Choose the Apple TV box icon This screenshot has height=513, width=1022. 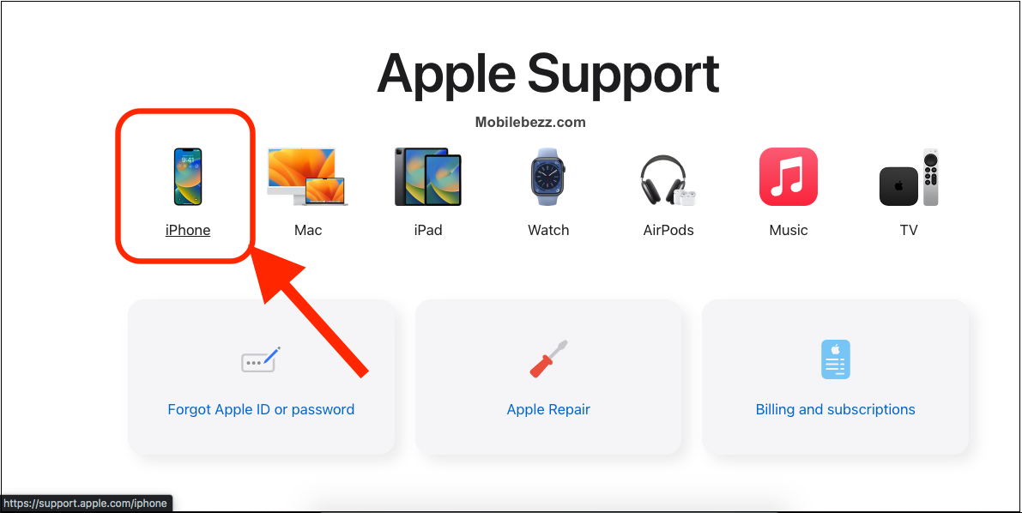909,178
